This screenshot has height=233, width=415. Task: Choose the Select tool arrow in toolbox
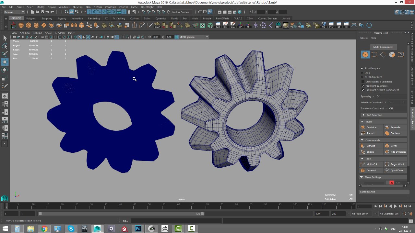5,38
